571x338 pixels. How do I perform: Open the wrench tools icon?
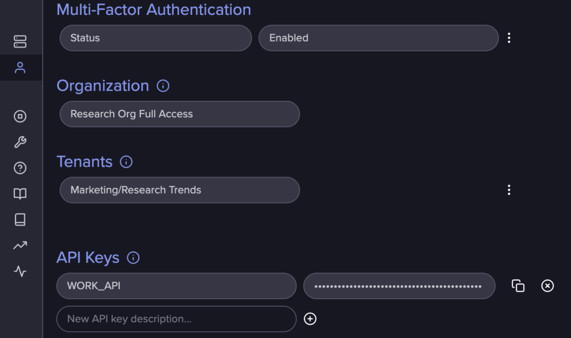tap(20, 142)
